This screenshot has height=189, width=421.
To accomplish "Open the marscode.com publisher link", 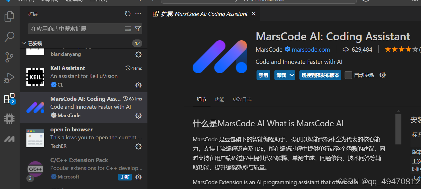I will [311, 49].
